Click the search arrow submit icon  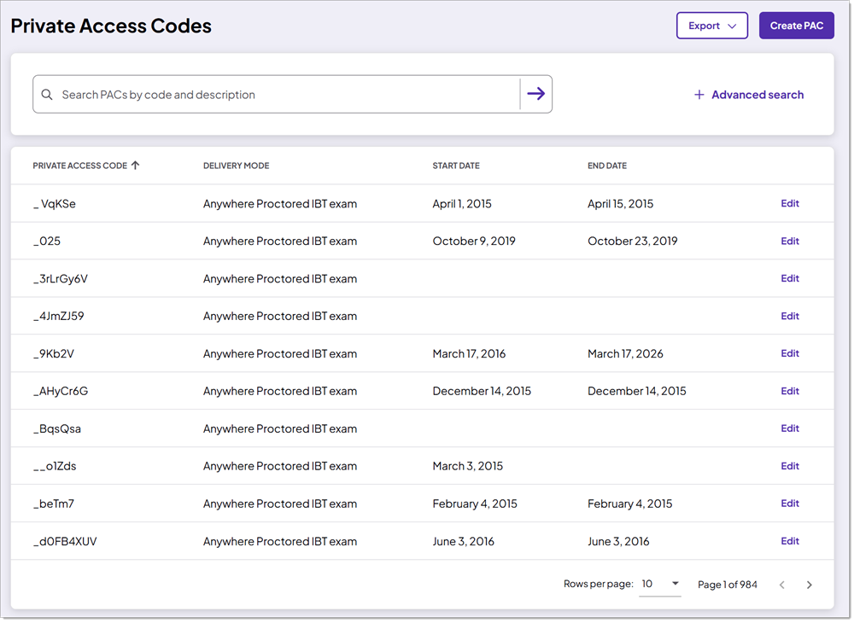(x=535, y=95)
